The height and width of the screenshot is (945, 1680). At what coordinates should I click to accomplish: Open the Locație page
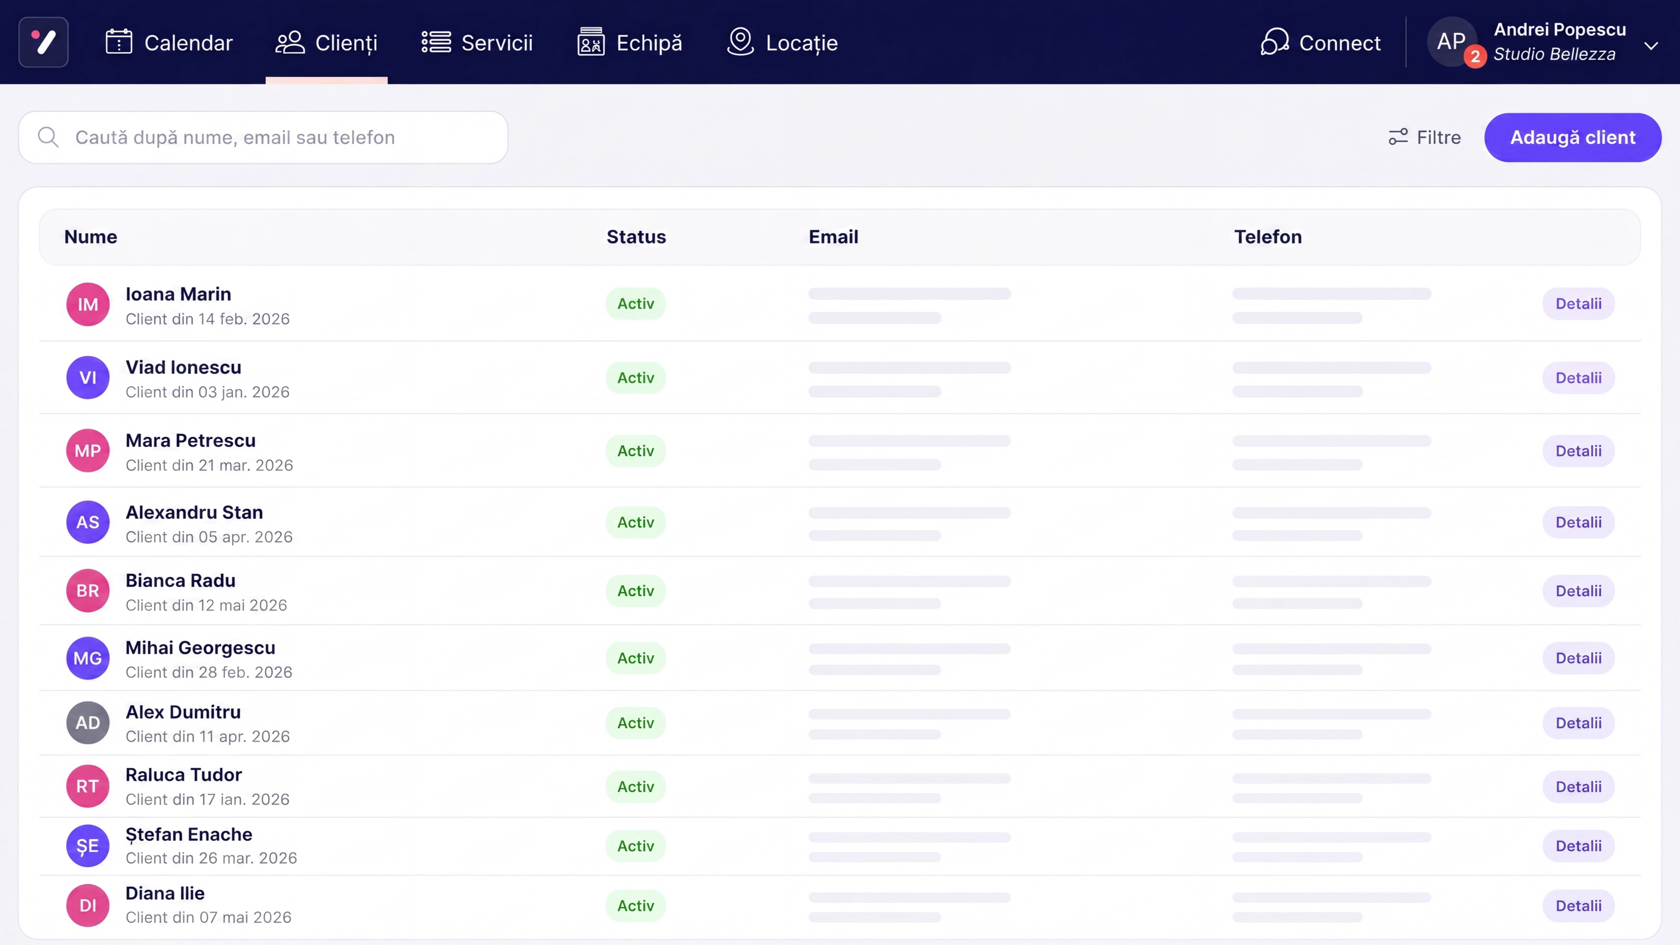783,42
